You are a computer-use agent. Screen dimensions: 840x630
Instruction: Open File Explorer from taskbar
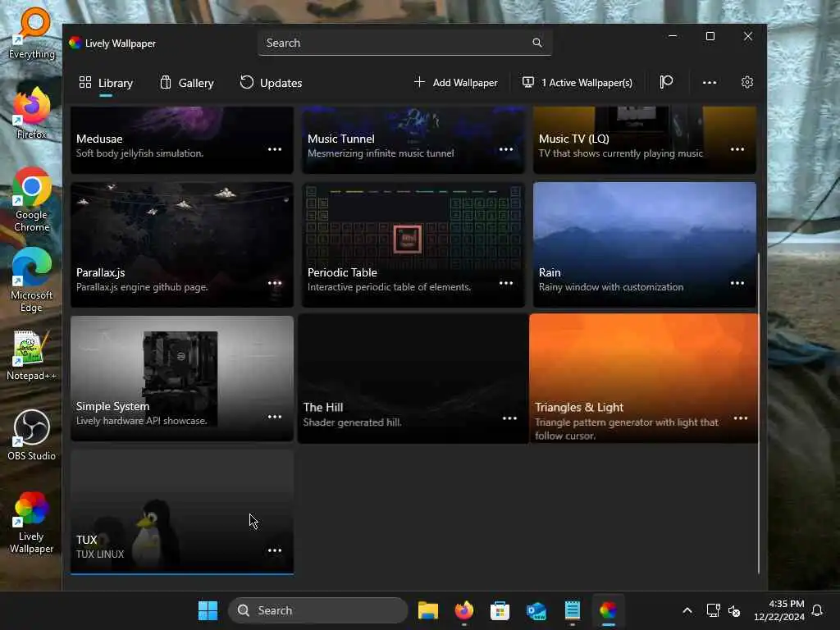(428, 610)
